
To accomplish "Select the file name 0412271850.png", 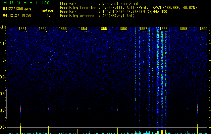I will 17,9.
